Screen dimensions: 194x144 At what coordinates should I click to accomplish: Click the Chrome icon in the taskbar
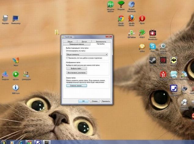[x=29, y=142]
